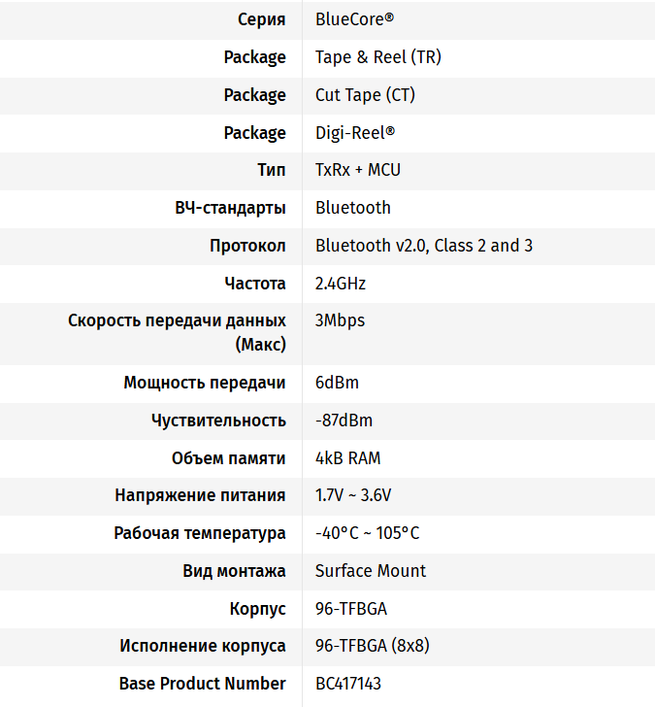Screen dimensions: 655x707
Task: Click the Cut Tape (CT) package value
Action: (x=366, y=95)
